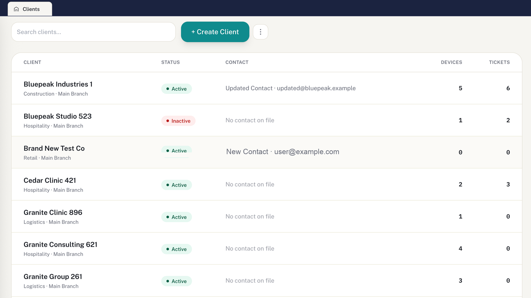Click devices count 3 for Granite Group 261
The height and width of the screenshot is (298, 531).
click(460, 280)
